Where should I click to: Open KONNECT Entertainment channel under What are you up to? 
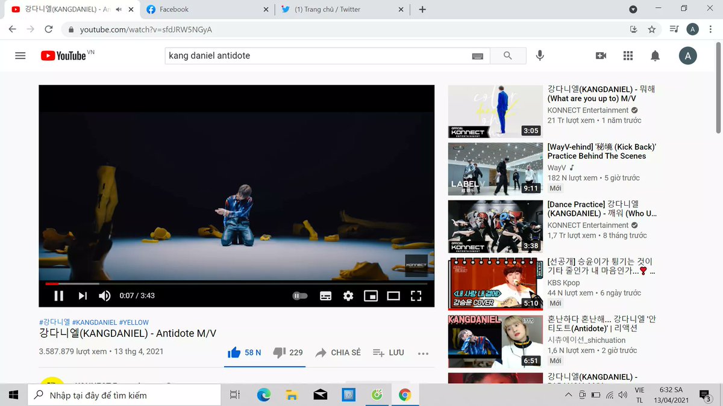point(588,110)
